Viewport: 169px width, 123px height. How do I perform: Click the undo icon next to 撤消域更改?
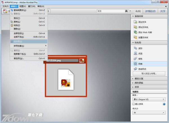12,10
